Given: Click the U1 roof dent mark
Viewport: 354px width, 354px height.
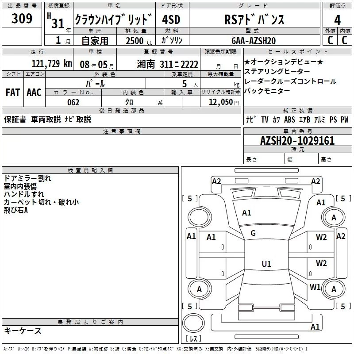Looking at the screenshot, I should pyautogui.click(x=266, y=264).
